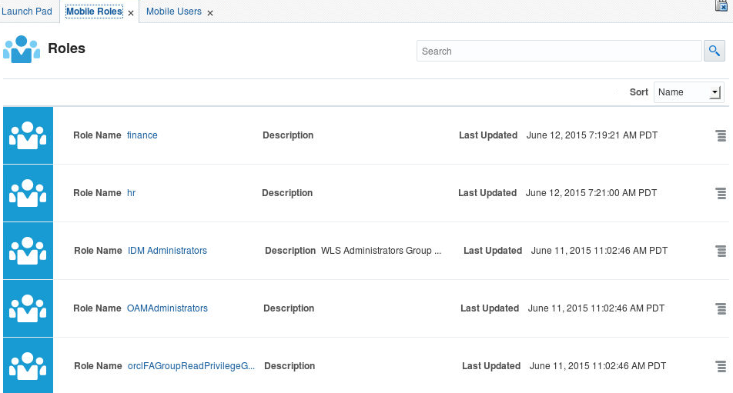Open actions menu for orclFAGroupReadPrivilegeG role
The width and height of the screenshot is (733, 393).
click(721, 366)
